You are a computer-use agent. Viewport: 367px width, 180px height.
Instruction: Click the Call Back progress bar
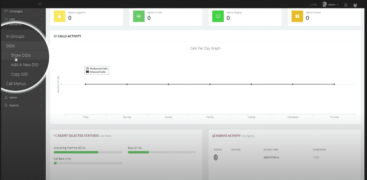(x=88, y=163)
